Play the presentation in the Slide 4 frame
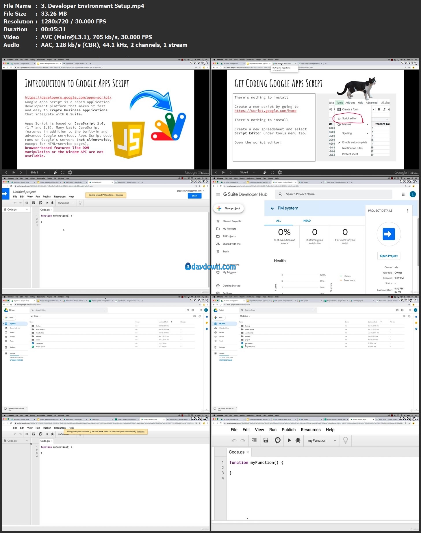 pos(223,172)
